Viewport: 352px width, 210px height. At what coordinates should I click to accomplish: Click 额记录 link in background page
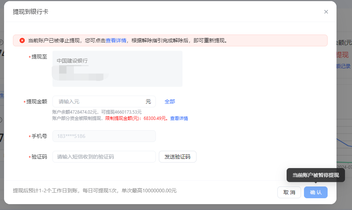click(x=344, y=66)
